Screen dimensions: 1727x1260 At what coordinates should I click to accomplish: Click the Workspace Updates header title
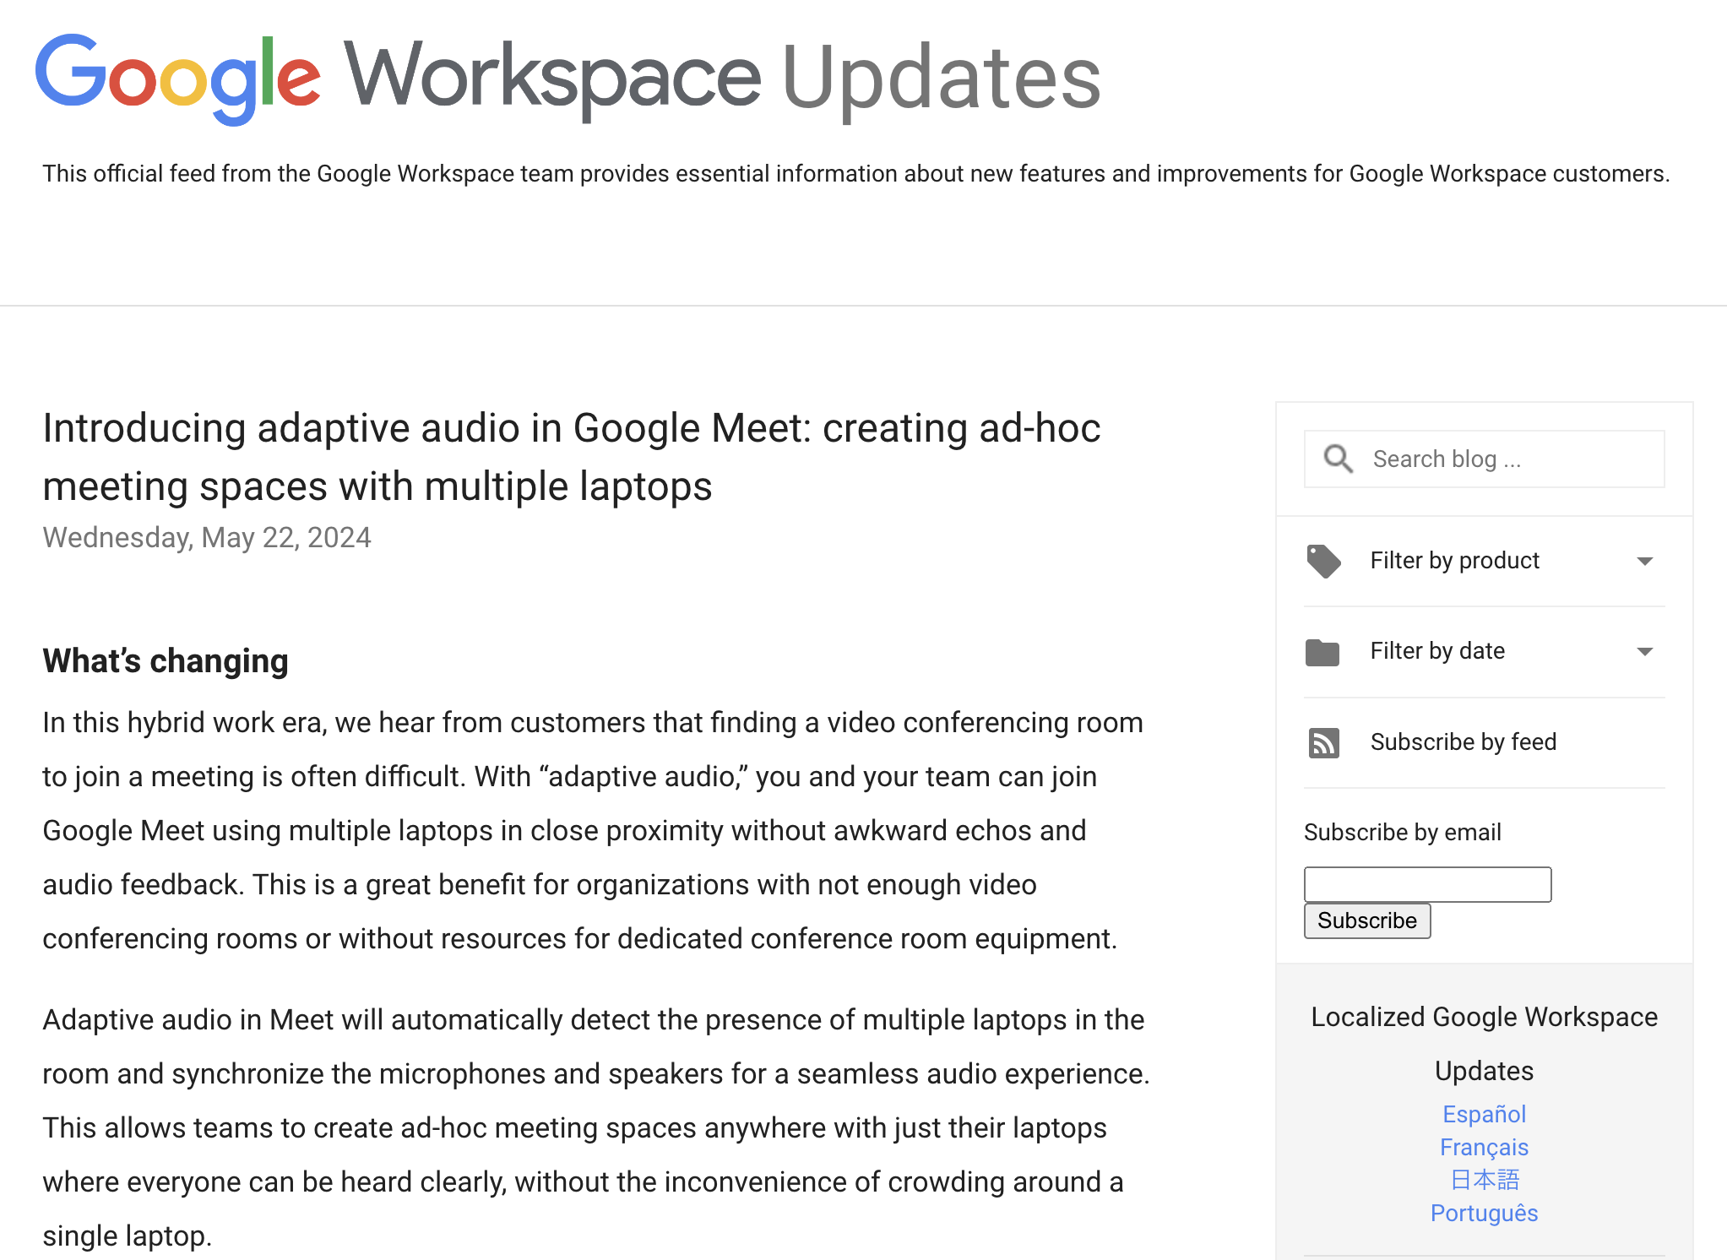(x=722, y=78)
